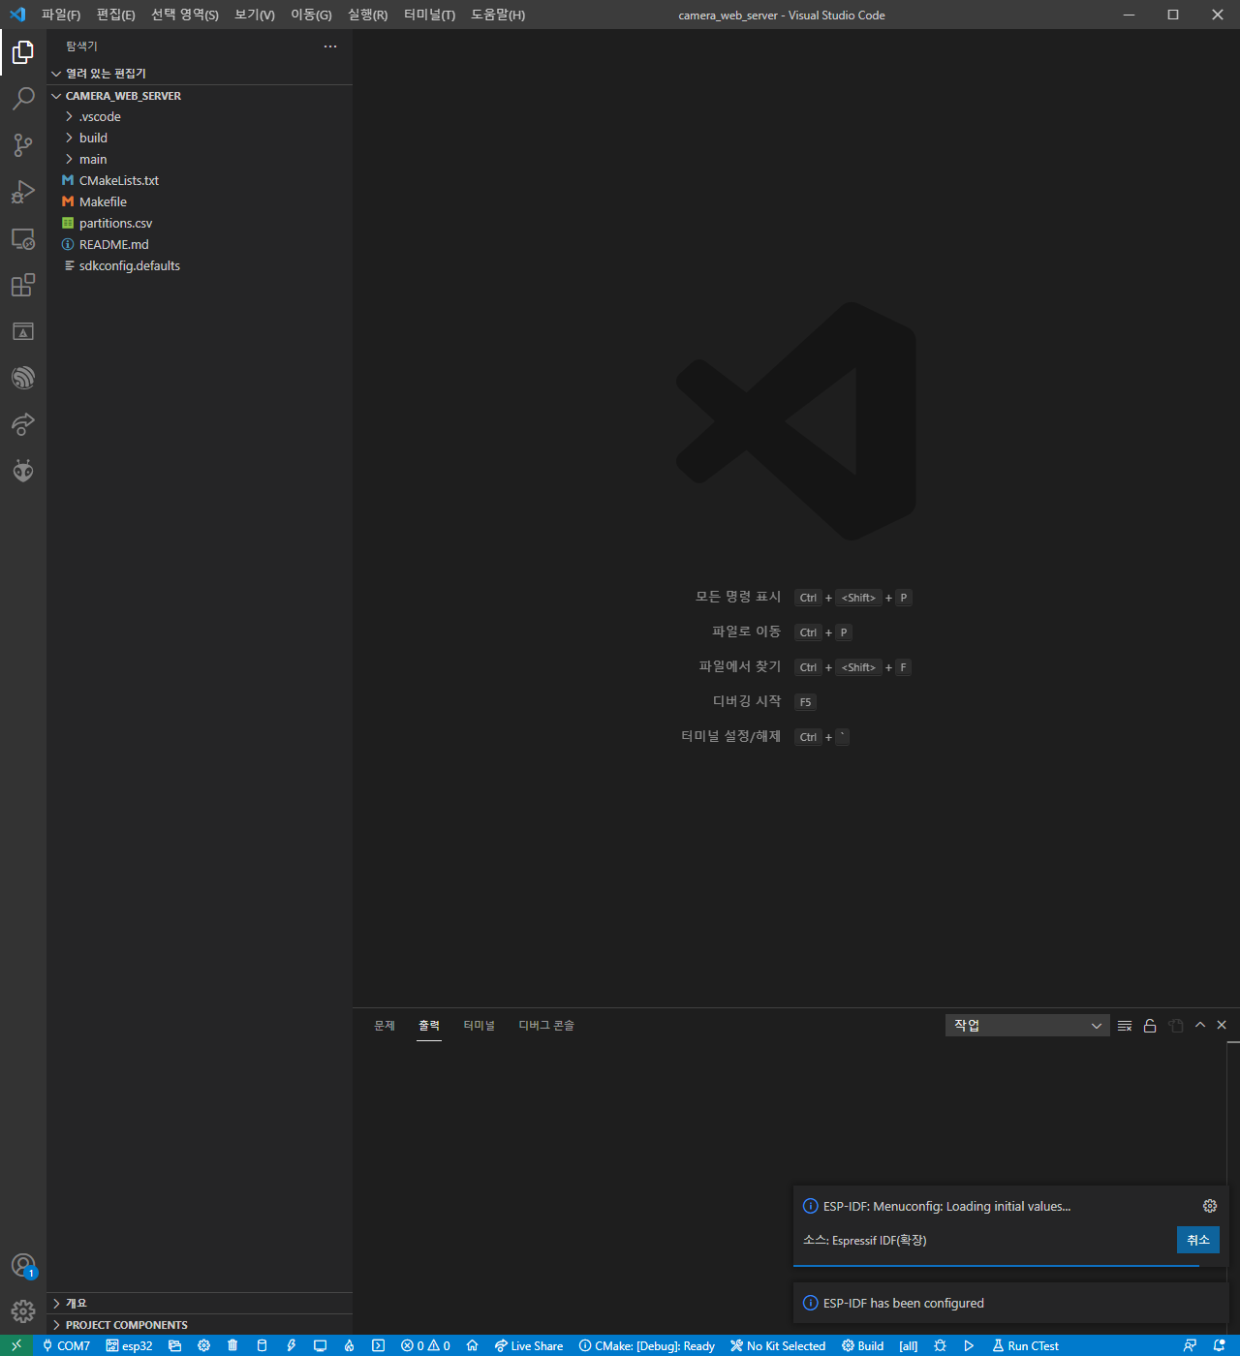Open the 편집(E) menu
Viewport: 1240px width, 1356px height.
[116, 15]
